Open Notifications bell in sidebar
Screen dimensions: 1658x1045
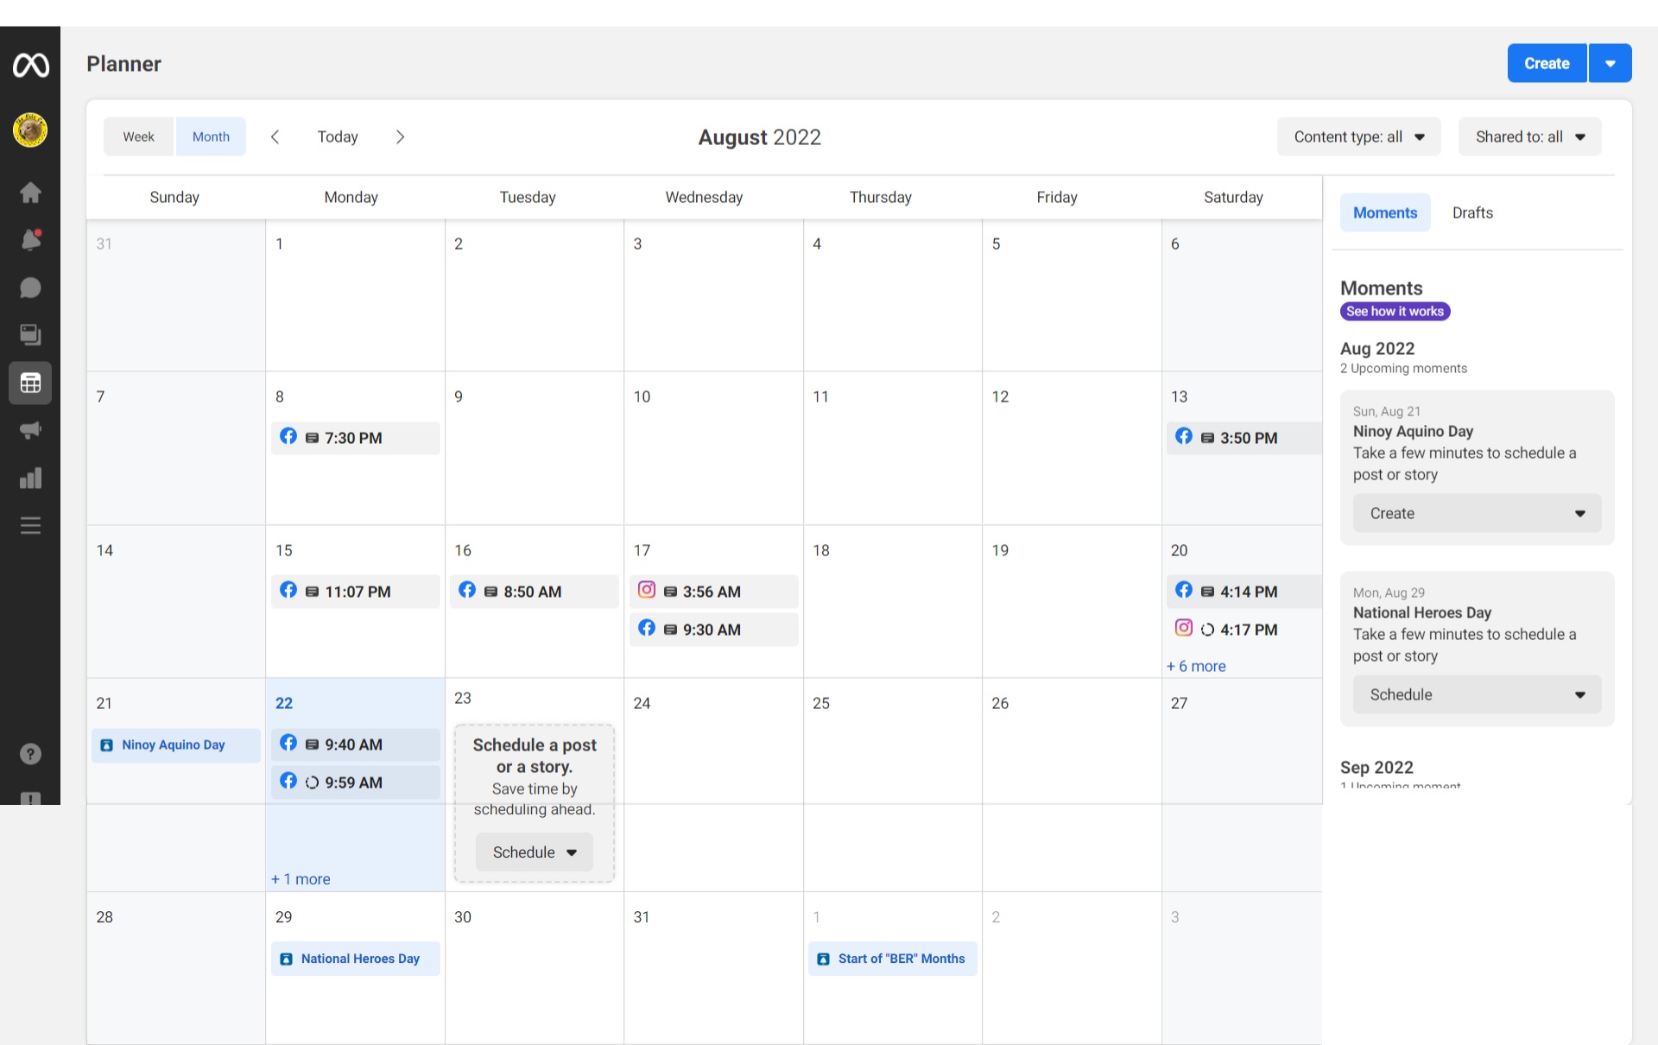coord(30,240)
